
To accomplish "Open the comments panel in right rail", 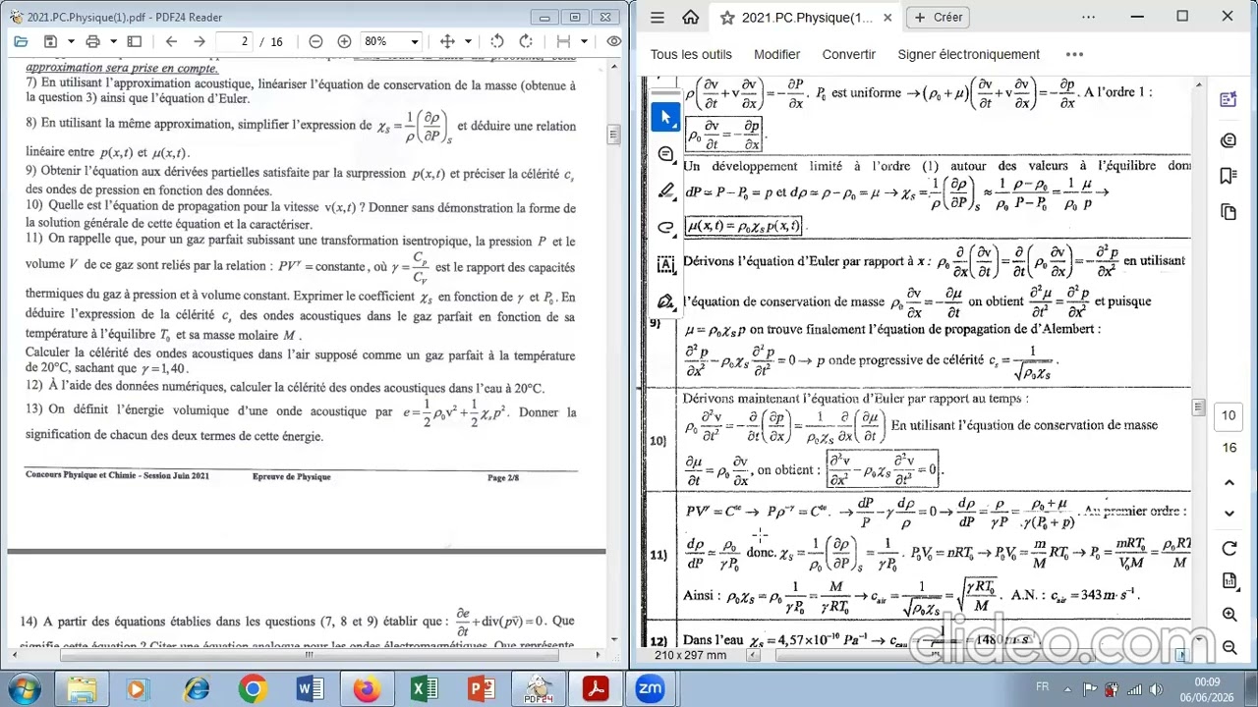I will tap(1228, 140).
